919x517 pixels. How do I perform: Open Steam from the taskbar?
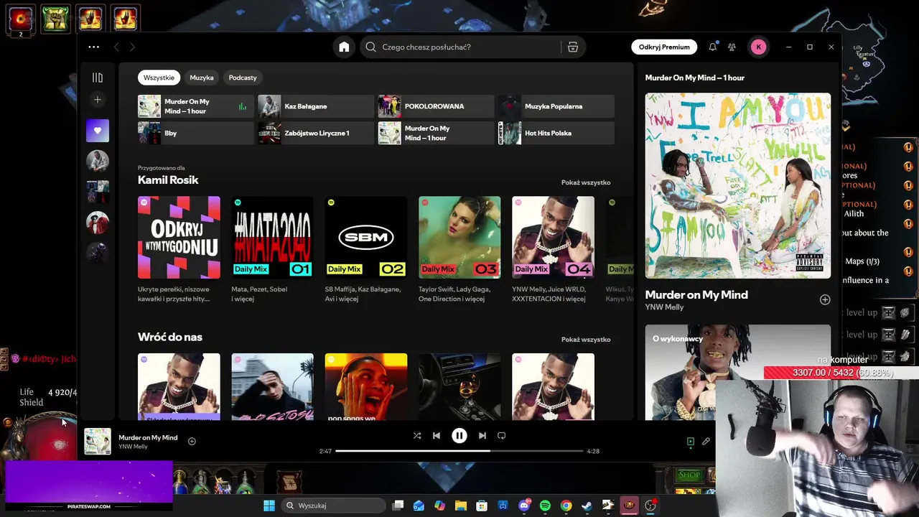pos(587,506)
